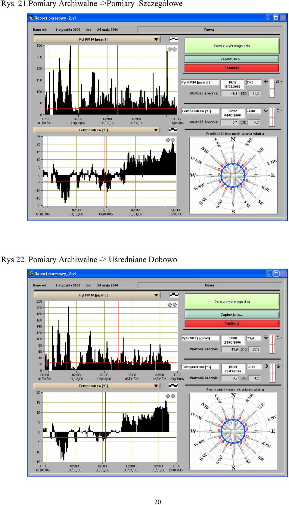This screenshot has height=505, width=289.
Task: Toggle lock icon in Pył PM10 cursor row, Rys. 21
Action: coord(278,81)
